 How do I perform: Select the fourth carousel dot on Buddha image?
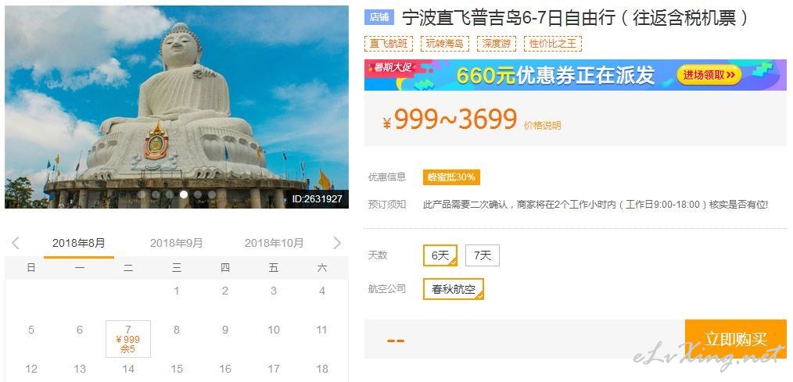184,195
